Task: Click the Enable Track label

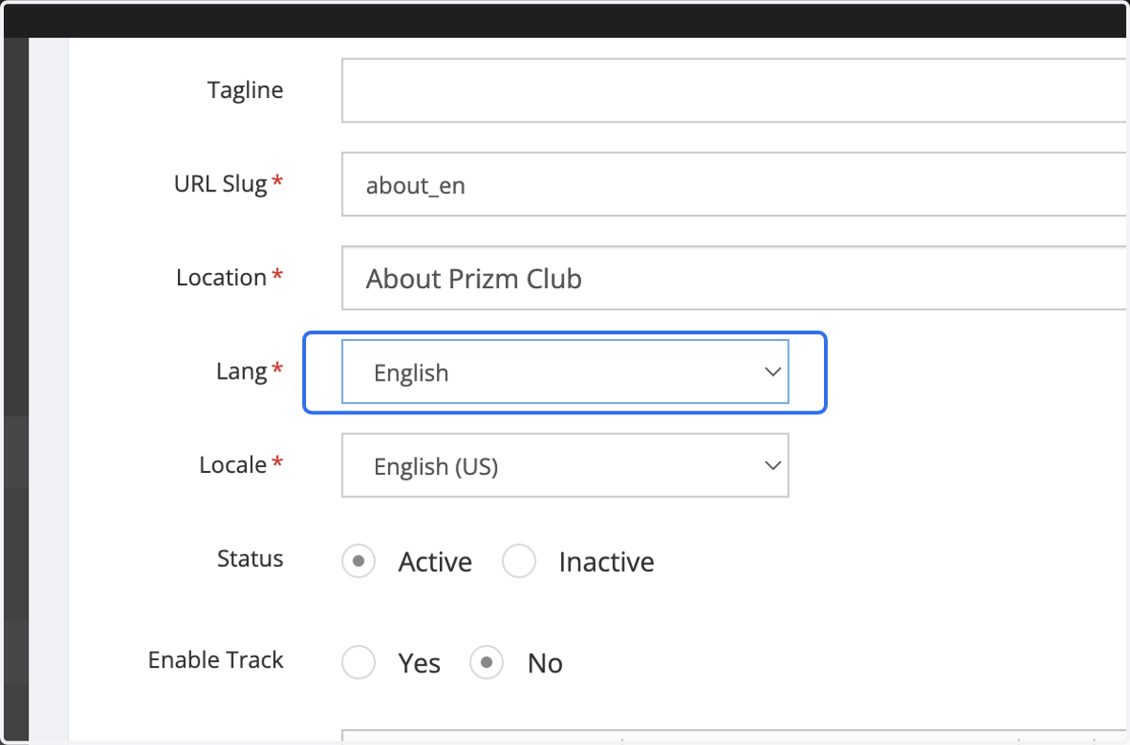Action: tap(216, 660)
